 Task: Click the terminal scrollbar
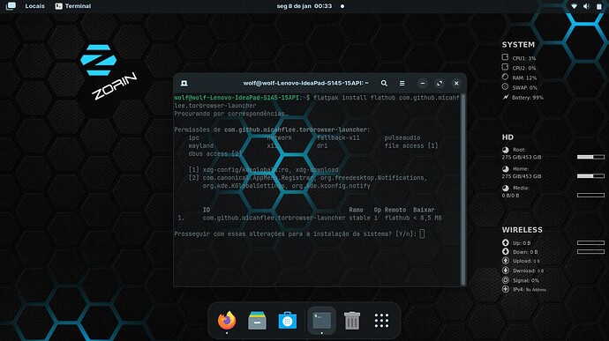[x=462, y=189]
